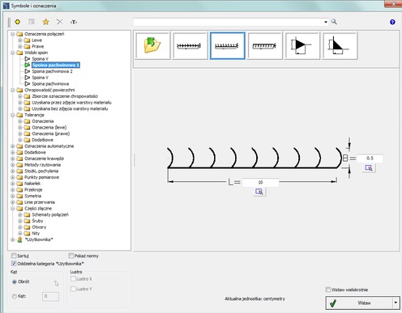Toggle the Lustro X checkbox
Image resolution: width=402 pixels, height=313 pixels.
coord(73,279)
